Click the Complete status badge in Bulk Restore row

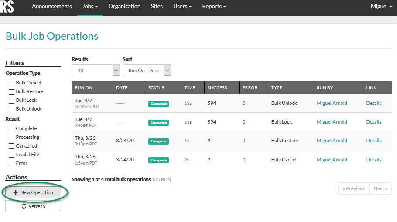[158, 141]
